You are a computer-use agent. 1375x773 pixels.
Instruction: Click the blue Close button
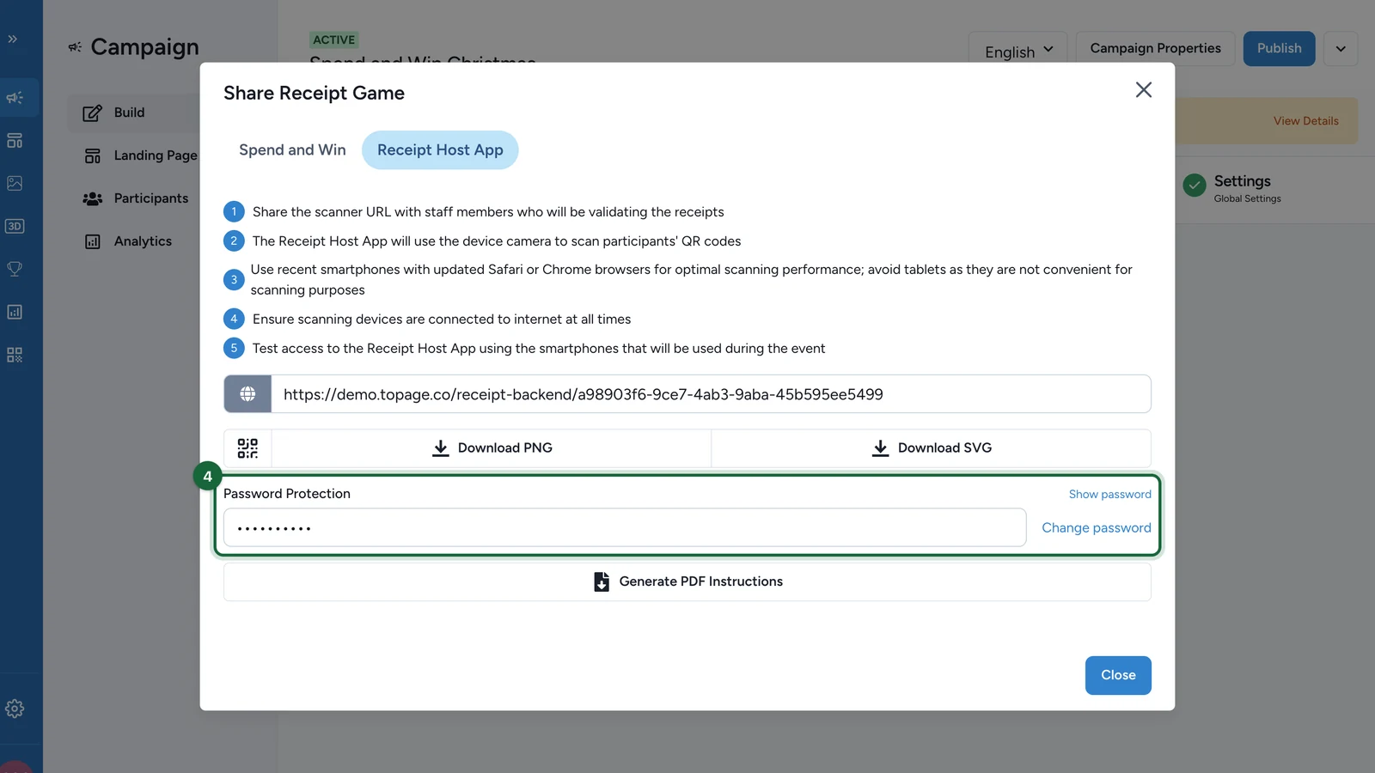(x=1118, y=675)
